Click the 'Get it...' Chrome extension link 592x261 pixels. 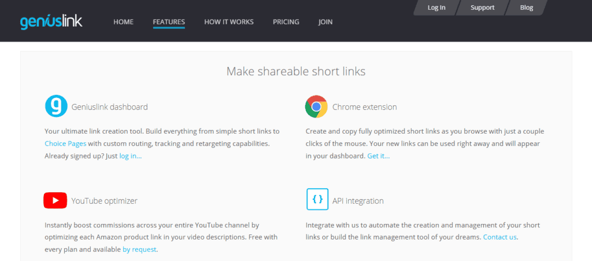tap(378, 156)
